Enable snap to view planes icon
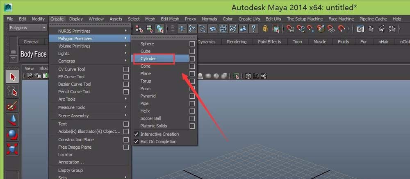410x179 pixels. coord(331,29)
